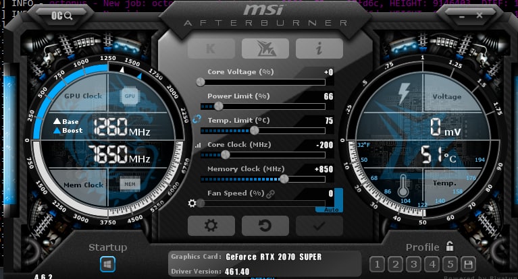Reset settings with the circular arrow
The height and width of the screenshot is (279, 518).
[265, 226]
